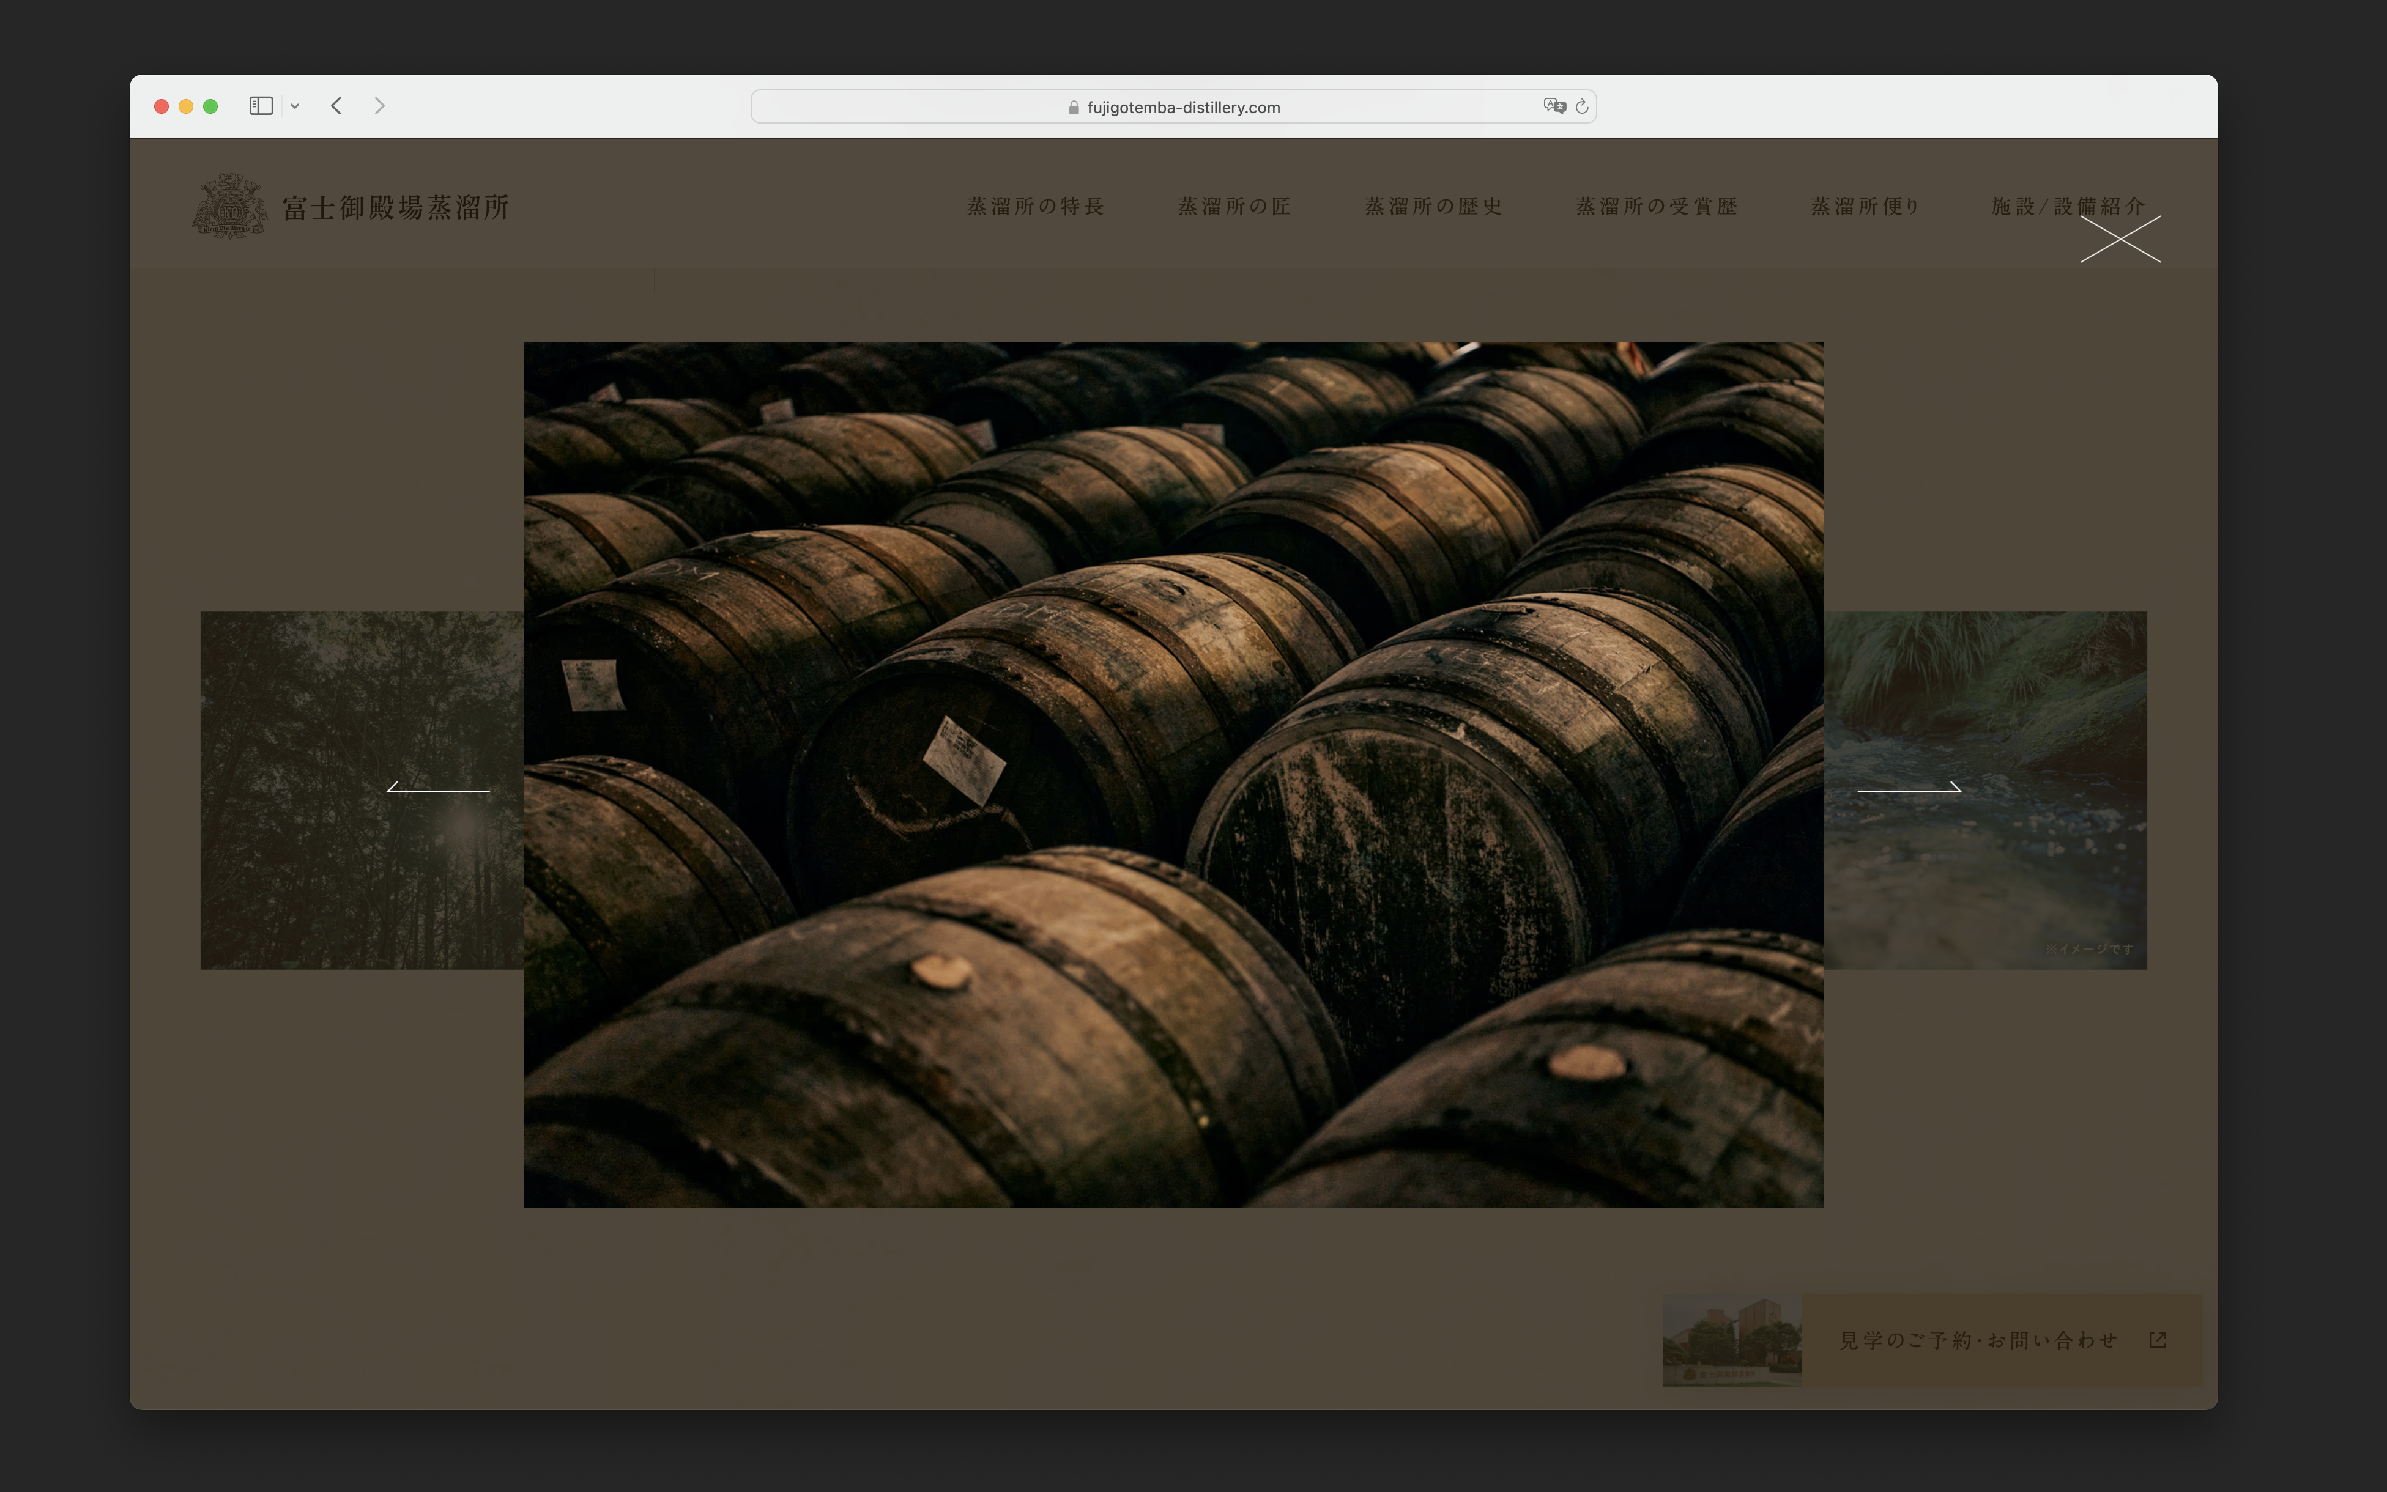2387x1492 pixels.
Task: Show next image with right arrow
Action: click(1909, 788)
